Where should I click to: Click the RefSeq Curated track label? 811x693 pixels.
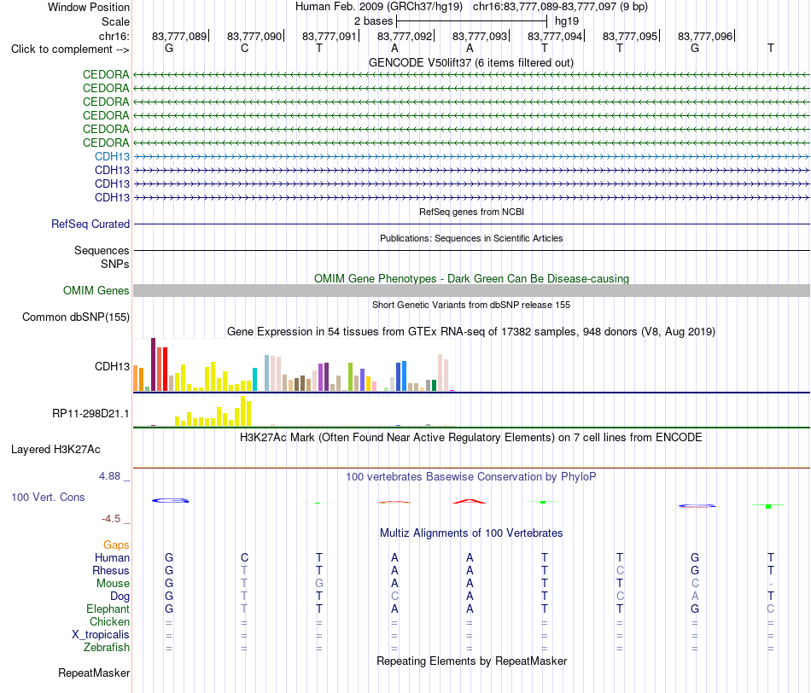tap(90, 224)
